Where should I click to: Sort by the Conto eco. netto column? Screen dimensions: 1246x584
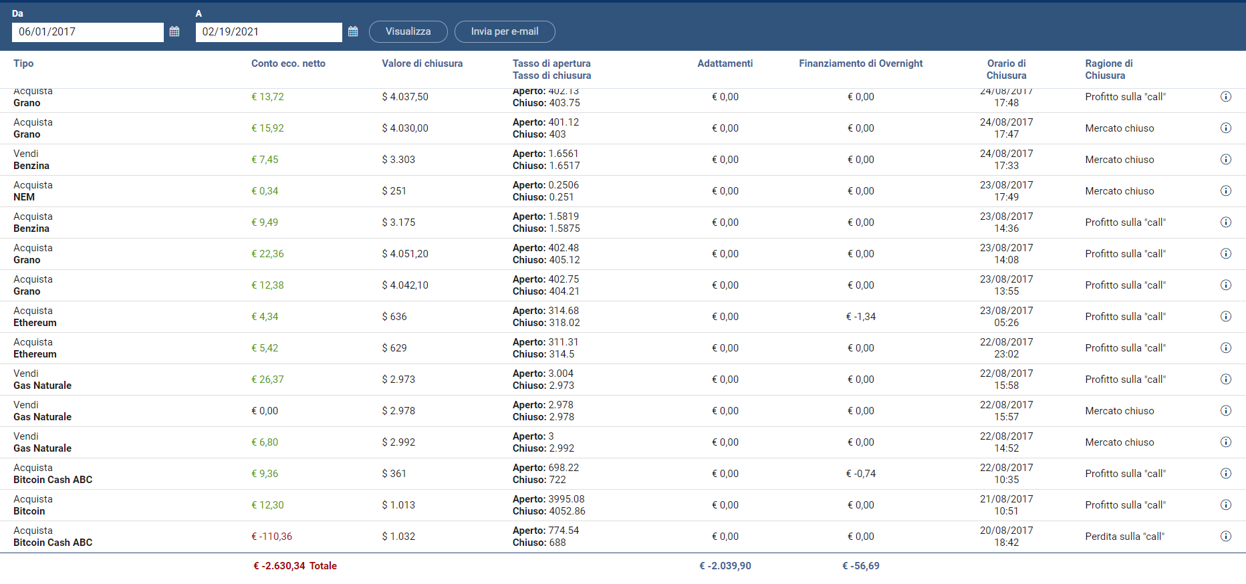(288, 63)
